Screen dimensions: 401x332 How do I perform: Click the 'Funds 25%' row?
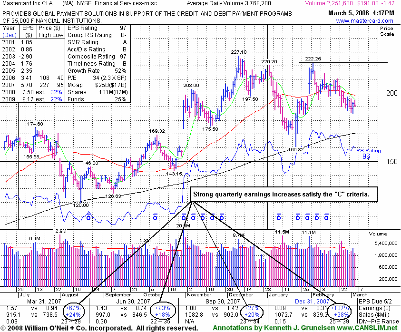tap(97, 99)
